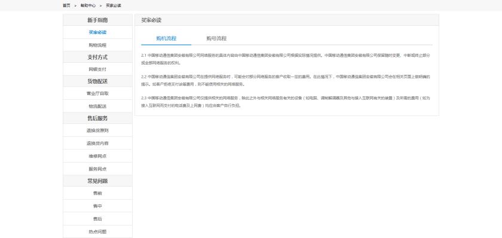This screenshot has height=238, width=502.
Task: Open the 维修网点 entry
Action: tap(97, 156)
